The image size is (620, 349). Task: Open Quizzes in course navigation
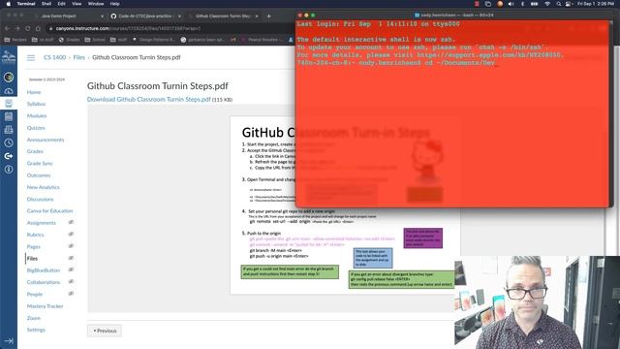point(36,128)
